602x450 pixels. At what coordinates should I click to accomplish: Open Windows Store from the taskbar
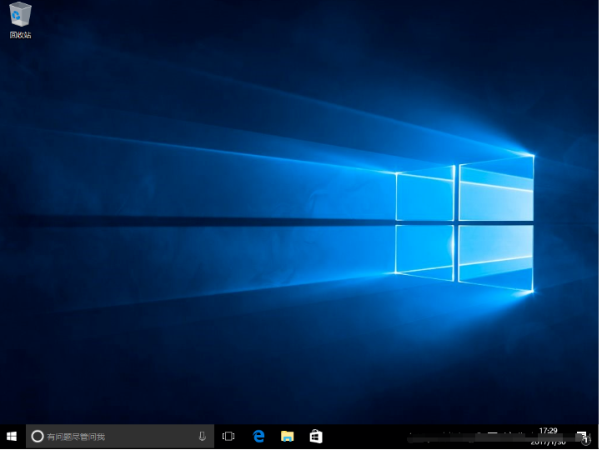(x=316, y=436)
